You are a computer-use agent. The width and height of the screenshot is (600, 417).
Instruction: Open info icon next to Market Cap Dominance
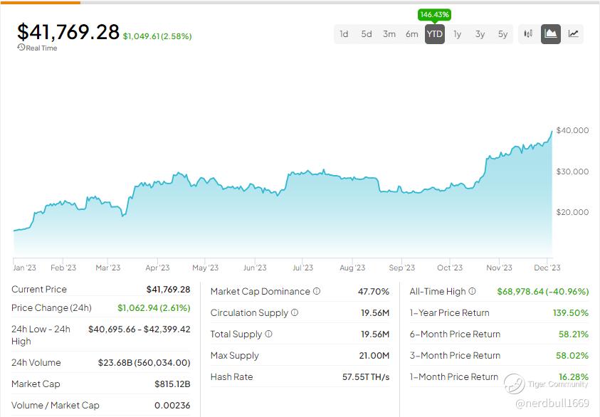(x=317, y=291)
